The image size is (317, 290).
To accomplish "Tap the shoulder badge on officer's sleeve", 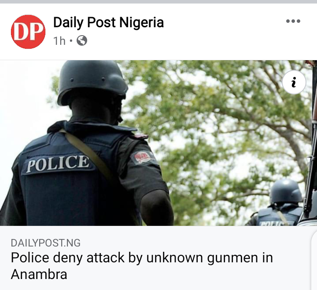I will pyautogui.click(x=143, y=157).
